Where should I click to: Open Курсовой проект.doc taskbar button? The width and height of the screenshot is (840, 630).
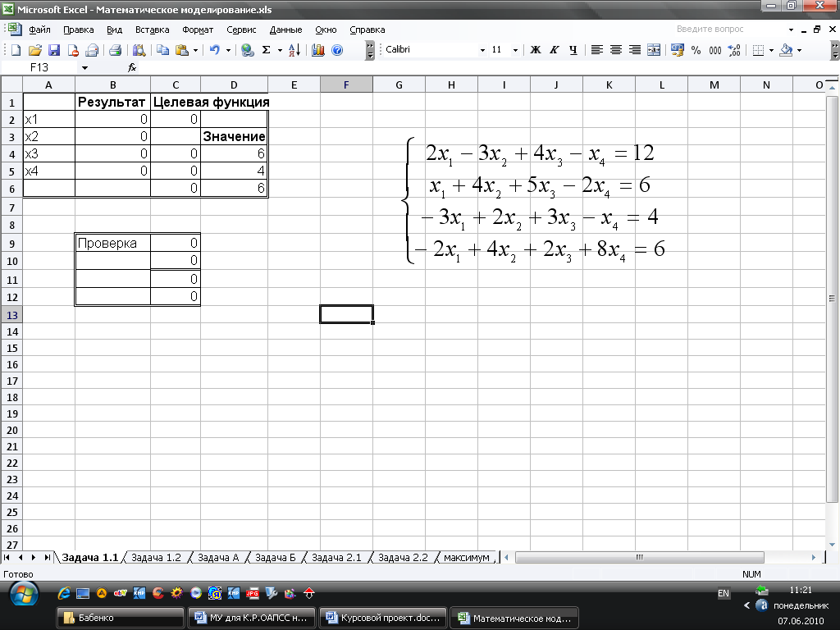pos(383,618)
